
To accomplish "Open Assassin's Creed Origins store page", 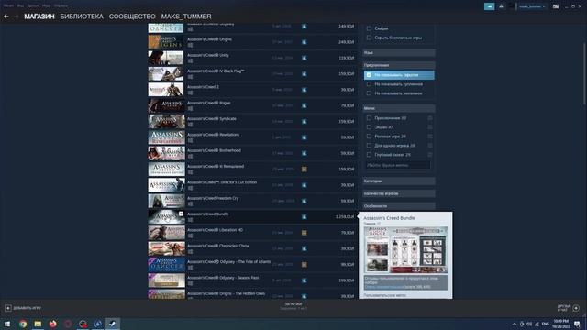I will [252, 42].
